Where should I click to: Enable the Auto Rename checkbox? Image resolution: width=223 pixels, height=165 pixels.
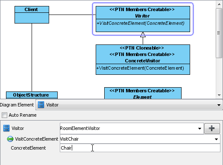(x=4, y=115)
